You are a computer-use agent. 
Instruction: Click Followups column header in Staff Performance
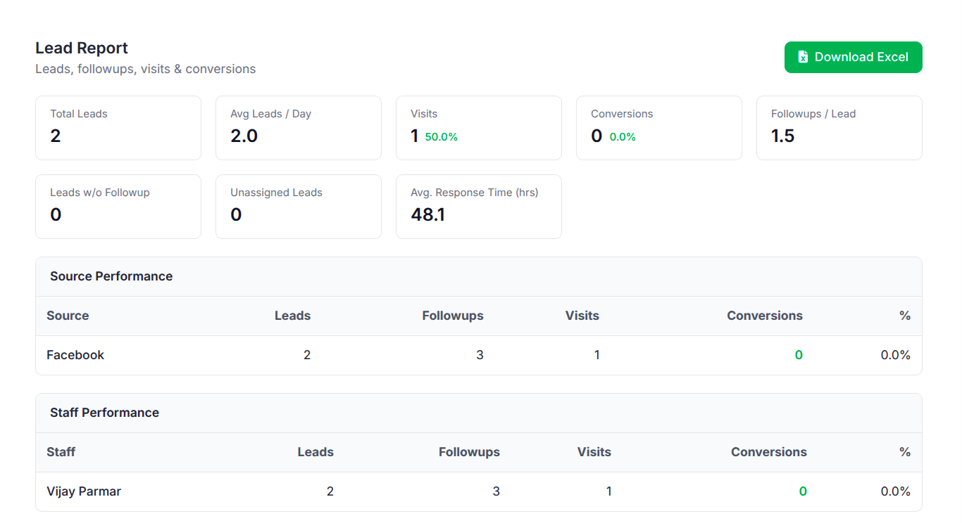(x=469, y=452)
